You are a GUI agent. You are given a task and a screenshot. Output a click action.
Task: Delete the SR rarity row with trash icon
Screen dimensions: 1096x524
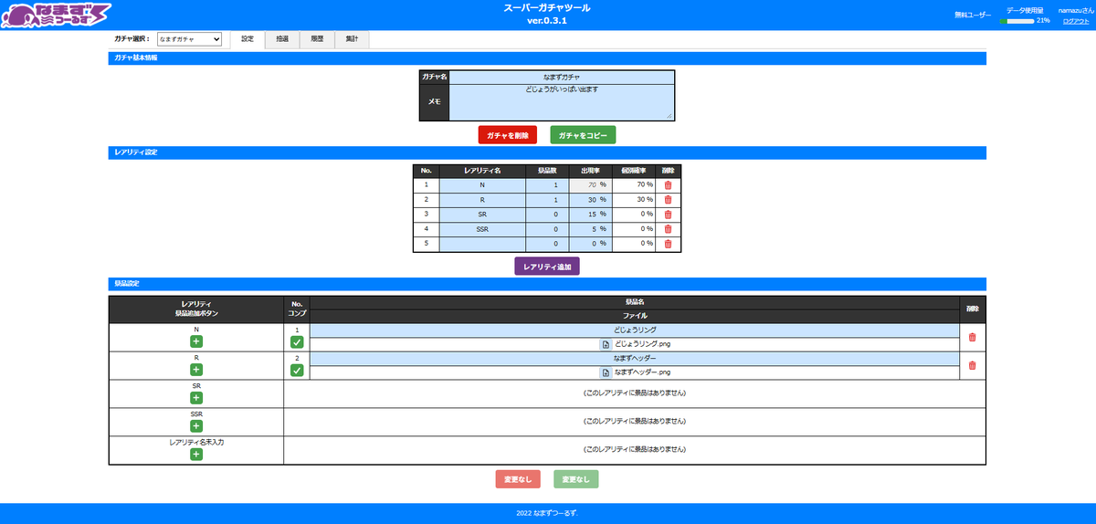pos(668,215)
